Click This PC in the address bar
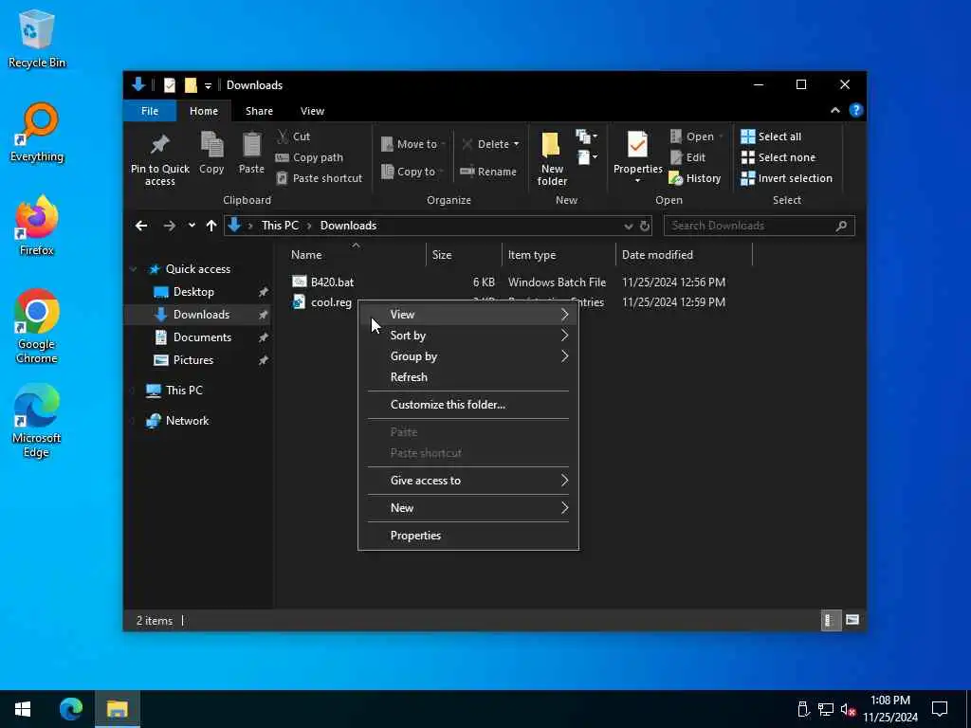The image size is (971, 728). [x=280, y=226]
